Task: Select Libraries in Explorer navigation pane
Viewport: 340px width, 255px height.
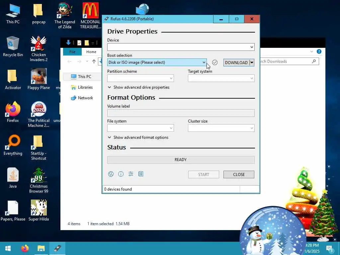Action: click(x=82, y=87)
